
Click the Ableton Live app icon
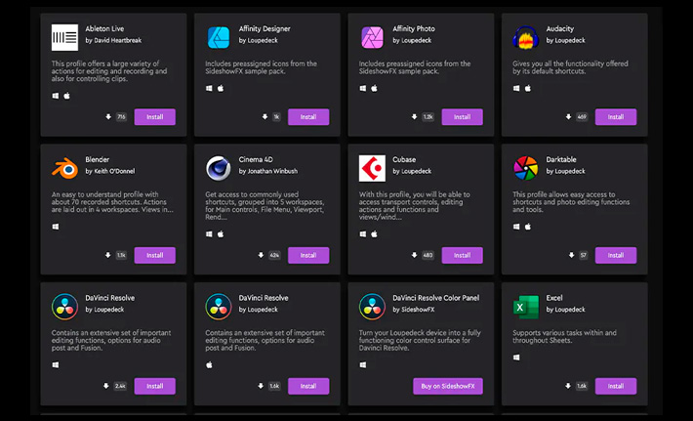64,37
